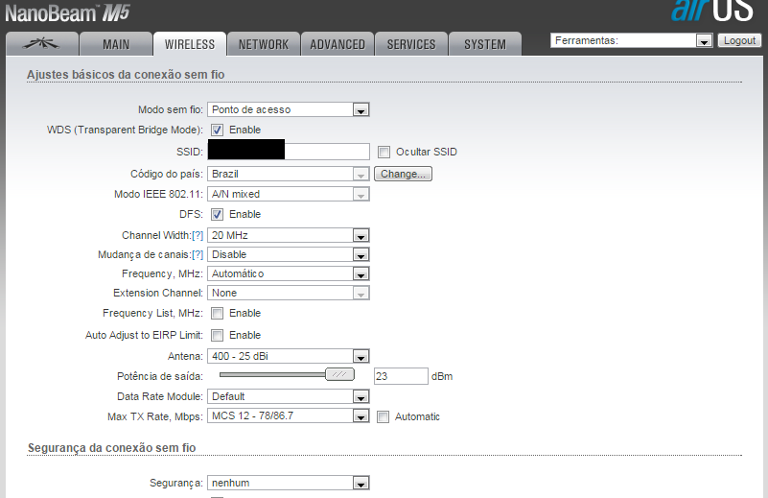Viewport: 768px width, 498px height.
Task: Enable the Ocultar SSID checkbox
Action: [x=384, y=152]
